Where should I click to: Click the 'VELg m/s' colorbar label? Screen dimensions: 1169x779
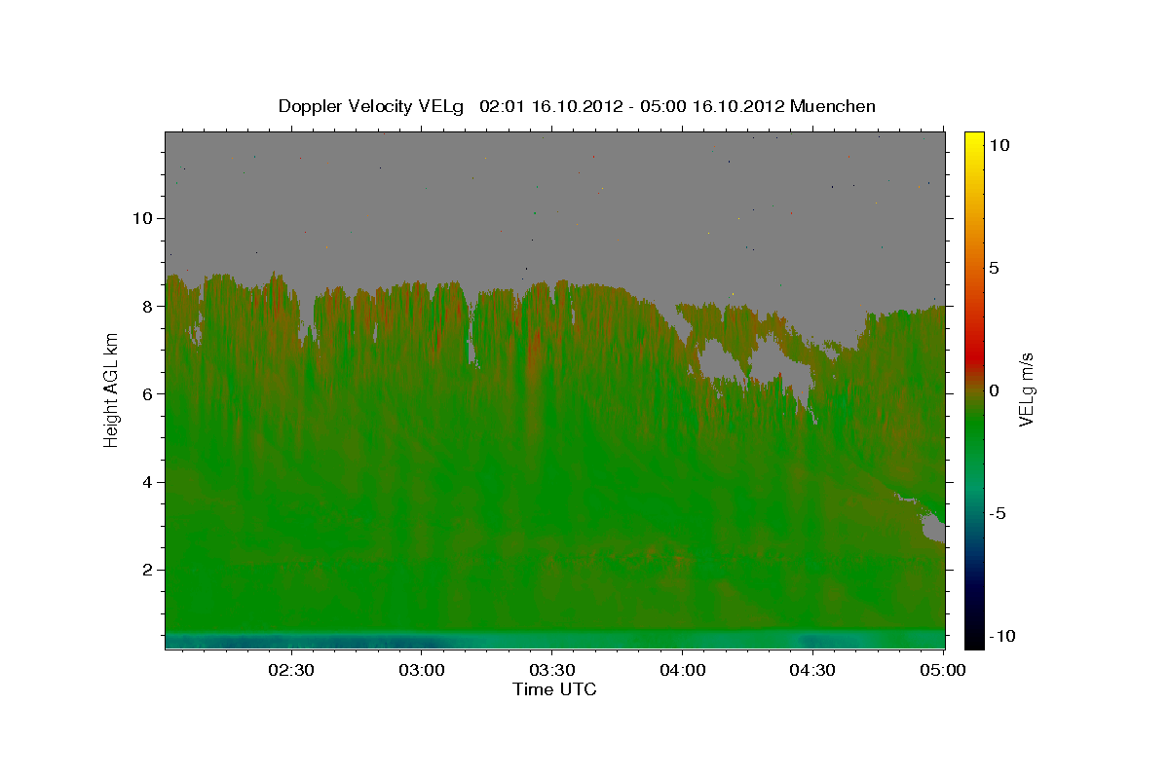(x=1026, y=389)
